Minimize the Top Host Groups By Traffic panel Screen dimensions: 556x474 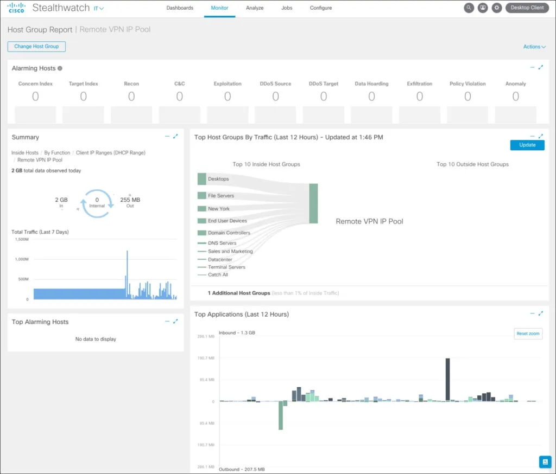tap(532, 136)
